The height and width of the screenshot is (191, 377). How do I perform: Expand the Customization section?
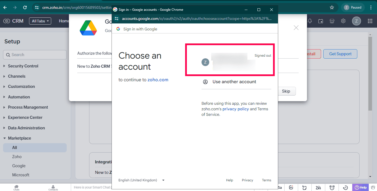(21, 87)
